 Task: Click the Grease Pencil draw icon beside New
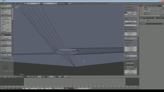point(126,13)
